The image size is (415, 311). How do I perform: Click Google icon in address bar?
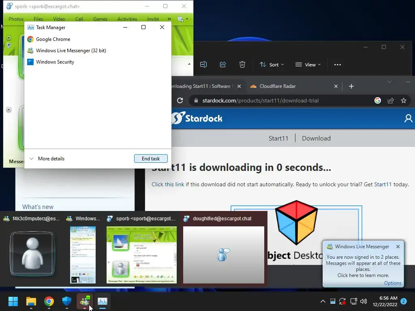pyautogui.click(x=378, y=100)
